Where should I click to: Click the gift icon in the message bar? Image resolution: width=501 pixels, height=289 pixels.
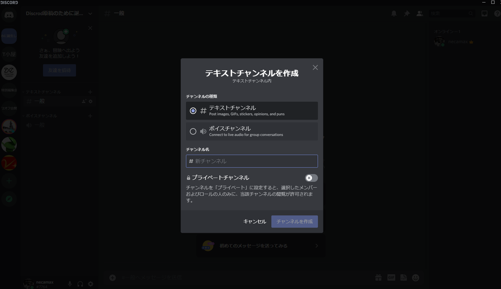click(378, 277)
